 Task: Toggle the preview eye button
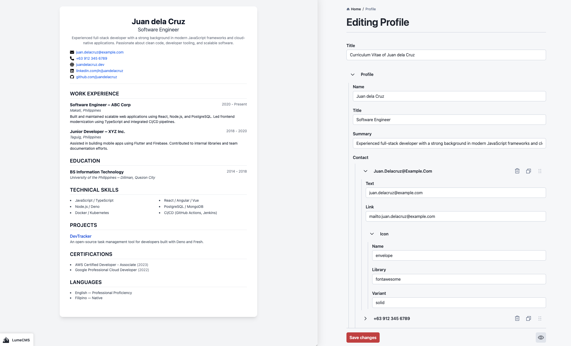541,338
